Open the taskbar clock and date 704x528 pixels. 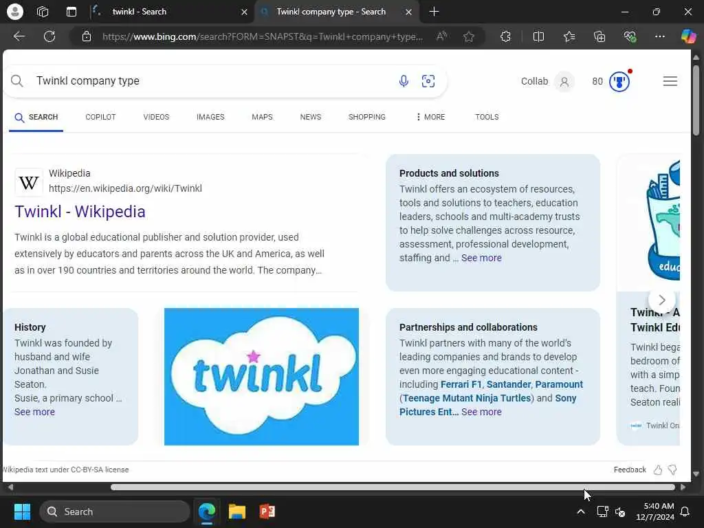tap(655, 511)
